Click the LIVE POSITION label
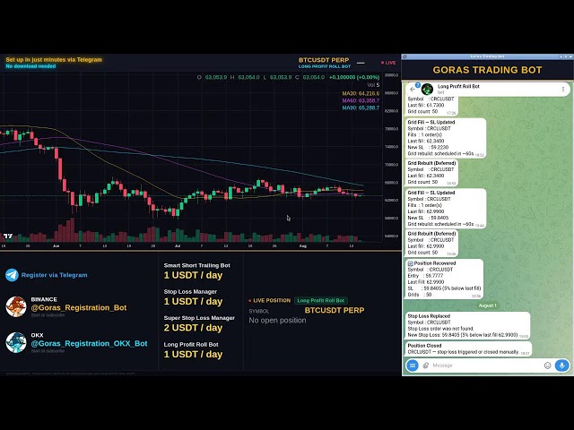 (272, 300)
